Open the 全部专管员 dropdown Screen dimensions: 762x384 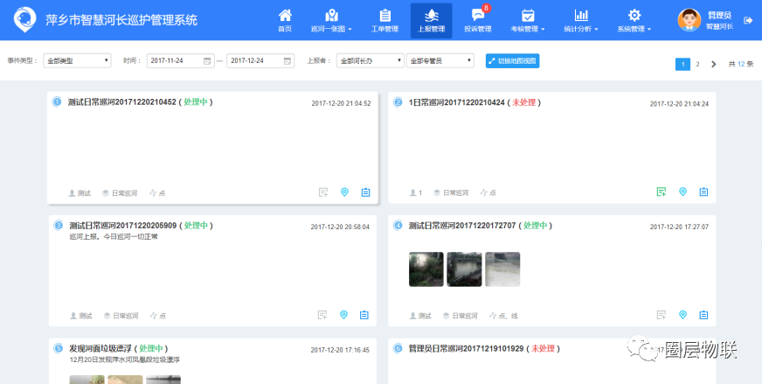(x=440, y=61)
